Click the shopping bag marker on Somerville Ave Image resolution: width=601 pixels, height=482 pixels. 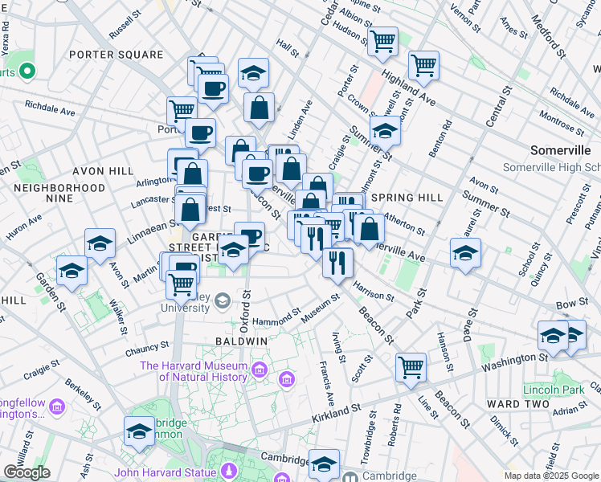[292, 170]
